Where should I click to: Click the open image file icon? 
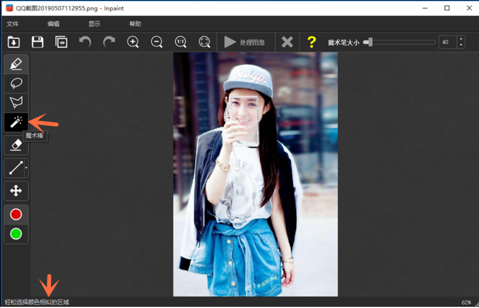pyautogui.click(x=14, y=42)
